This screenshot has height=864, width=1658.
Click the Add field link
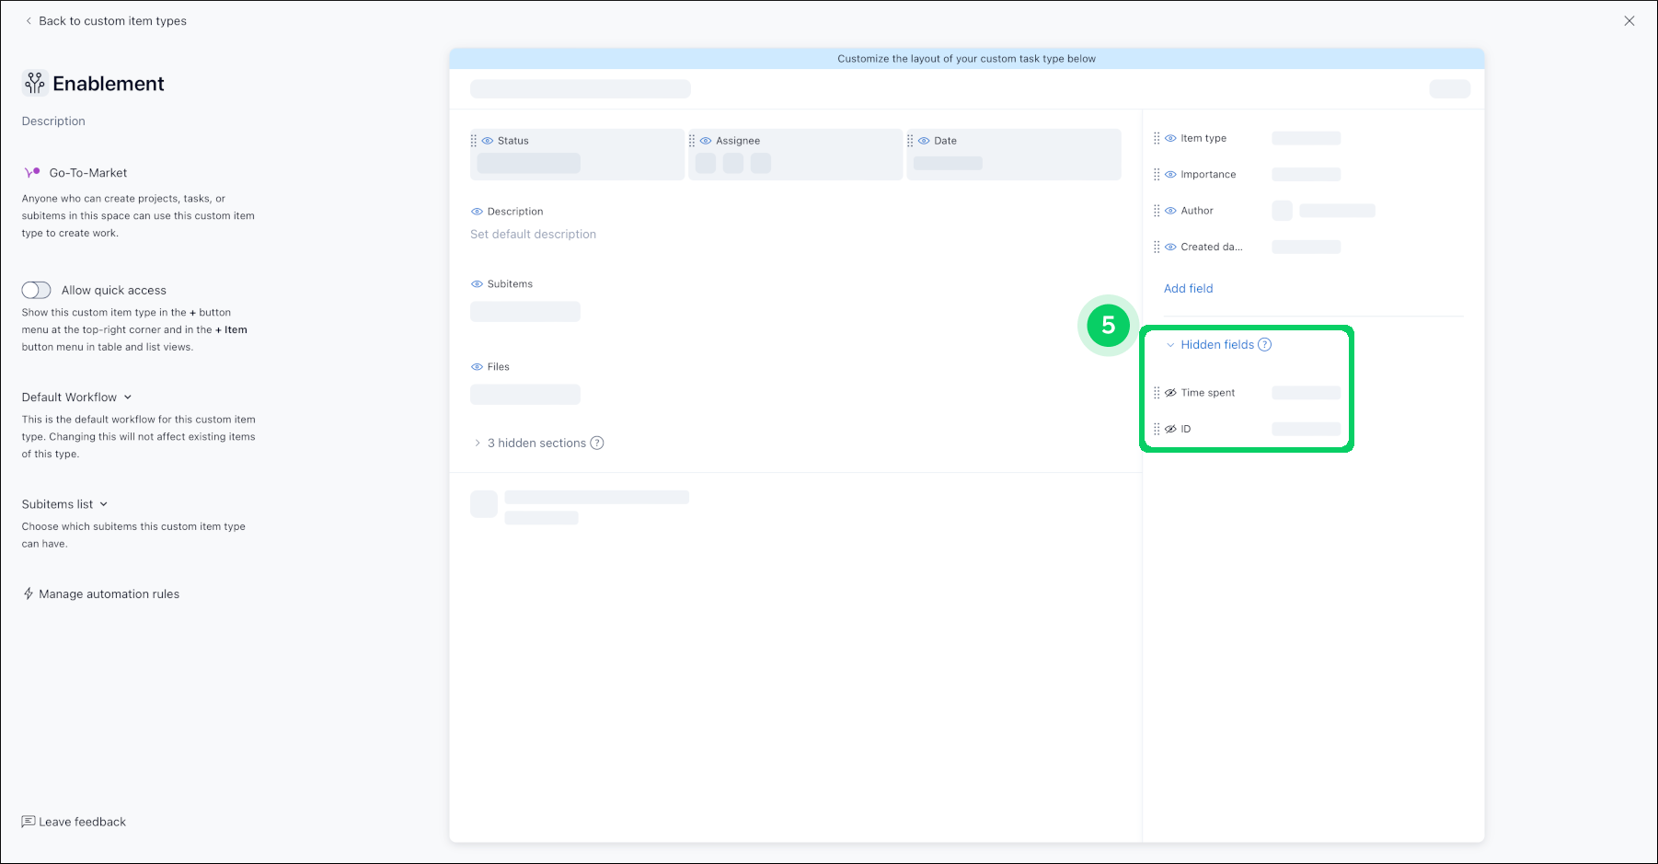pyautogui.click(x=1188, y=289)
